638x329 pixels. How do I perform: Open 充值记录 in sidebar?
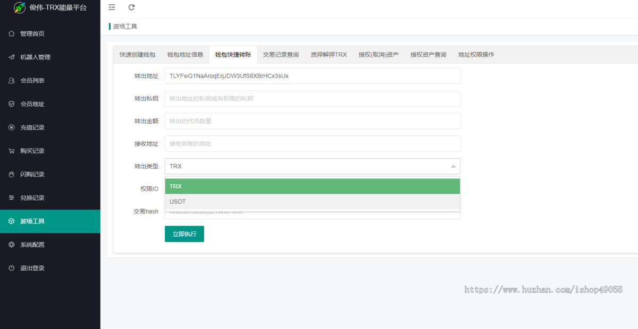click(50, 127)
